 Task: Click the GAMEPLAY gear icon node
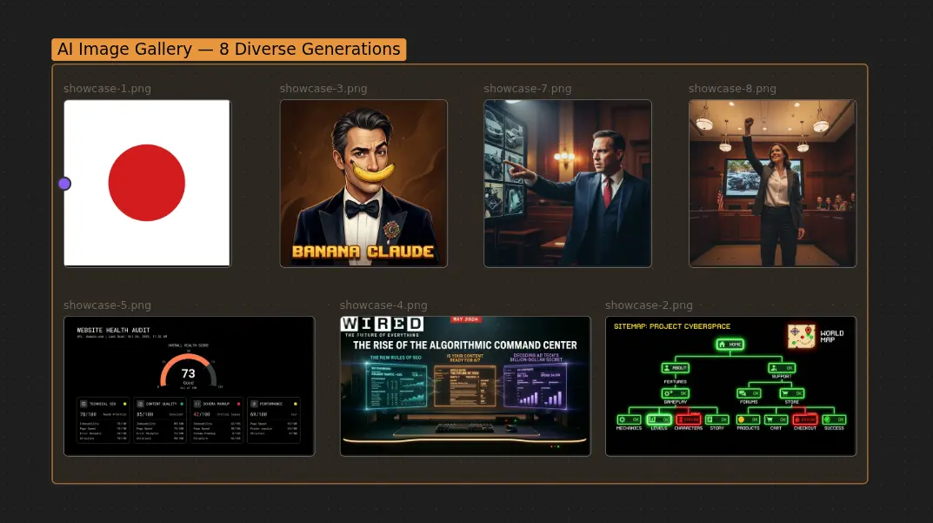666,393
